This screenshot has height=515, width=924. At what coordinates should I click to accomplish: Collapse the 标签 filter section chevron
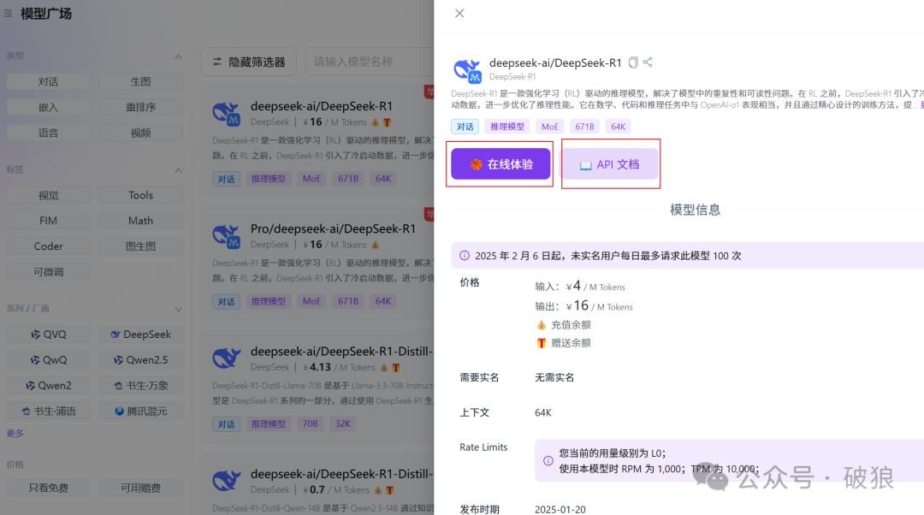coord(178,170)
